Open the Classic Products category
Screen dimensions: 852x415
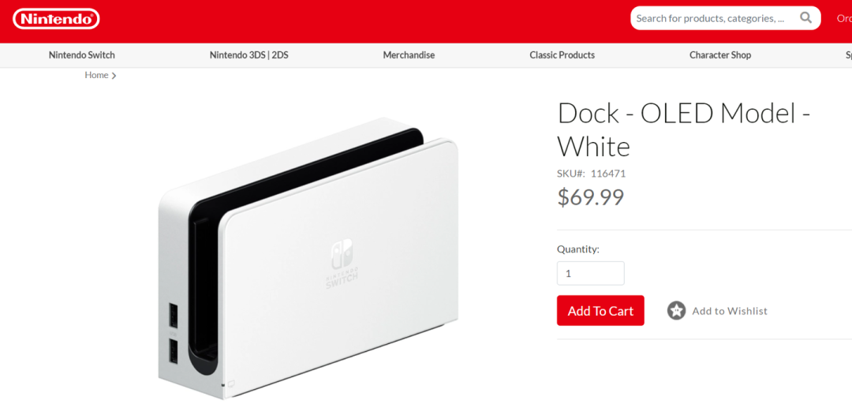(562, 55)
